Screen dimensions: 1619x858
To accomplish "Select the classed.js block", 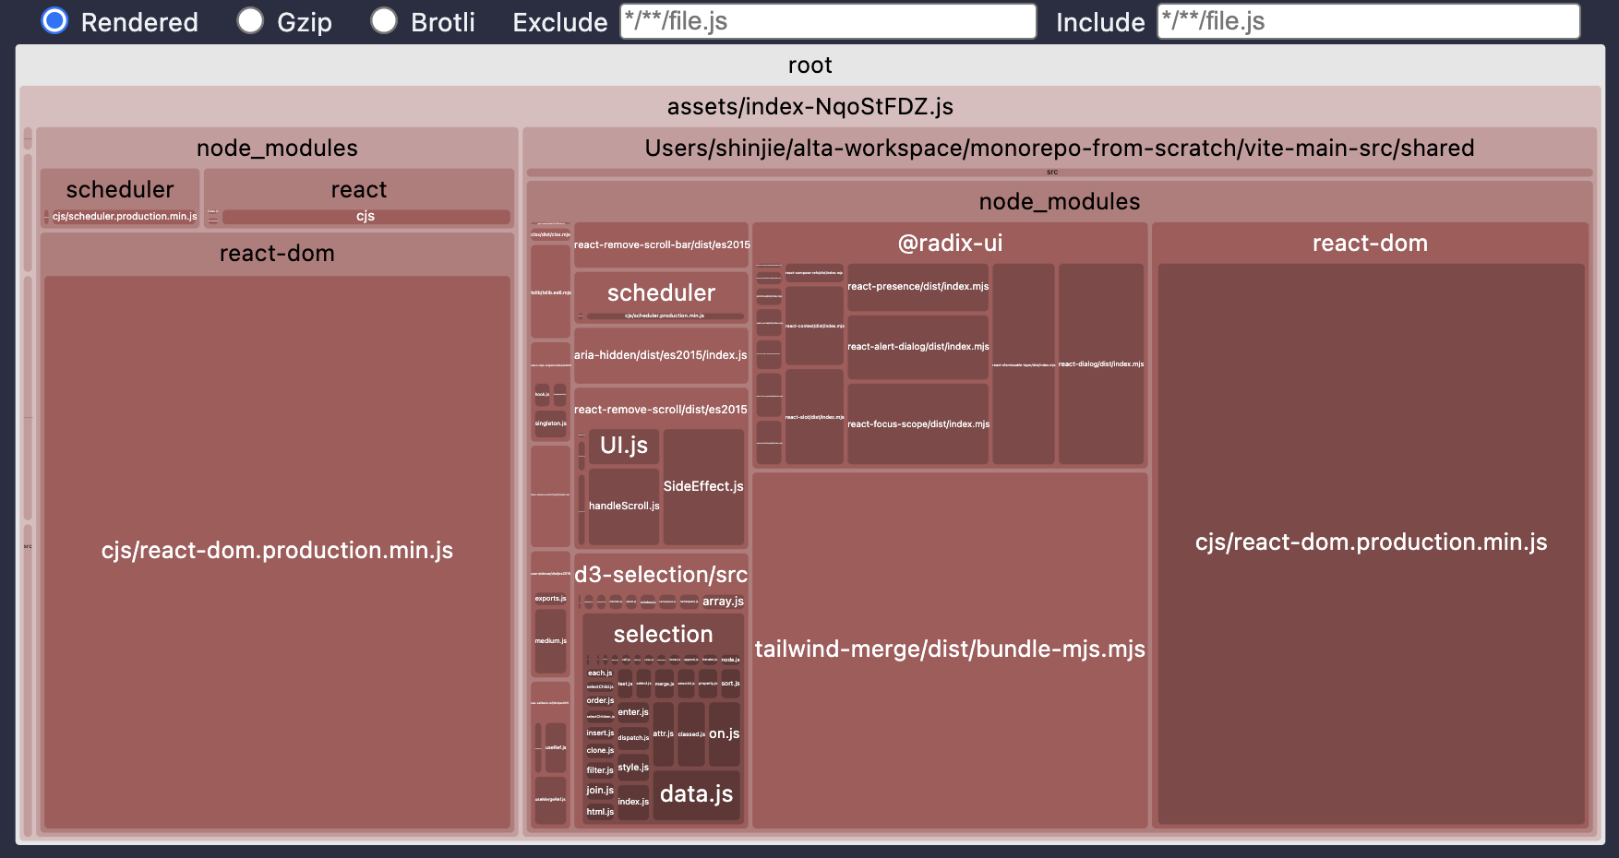I will pos(691,734).
